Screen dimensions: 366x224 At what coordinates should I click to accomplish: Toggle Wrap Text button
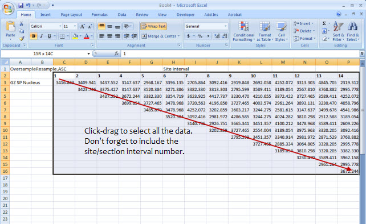[153, 26]
